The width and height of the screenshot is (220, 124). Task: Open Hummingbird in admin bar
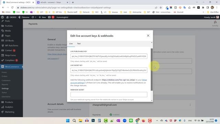coord(62,17)
